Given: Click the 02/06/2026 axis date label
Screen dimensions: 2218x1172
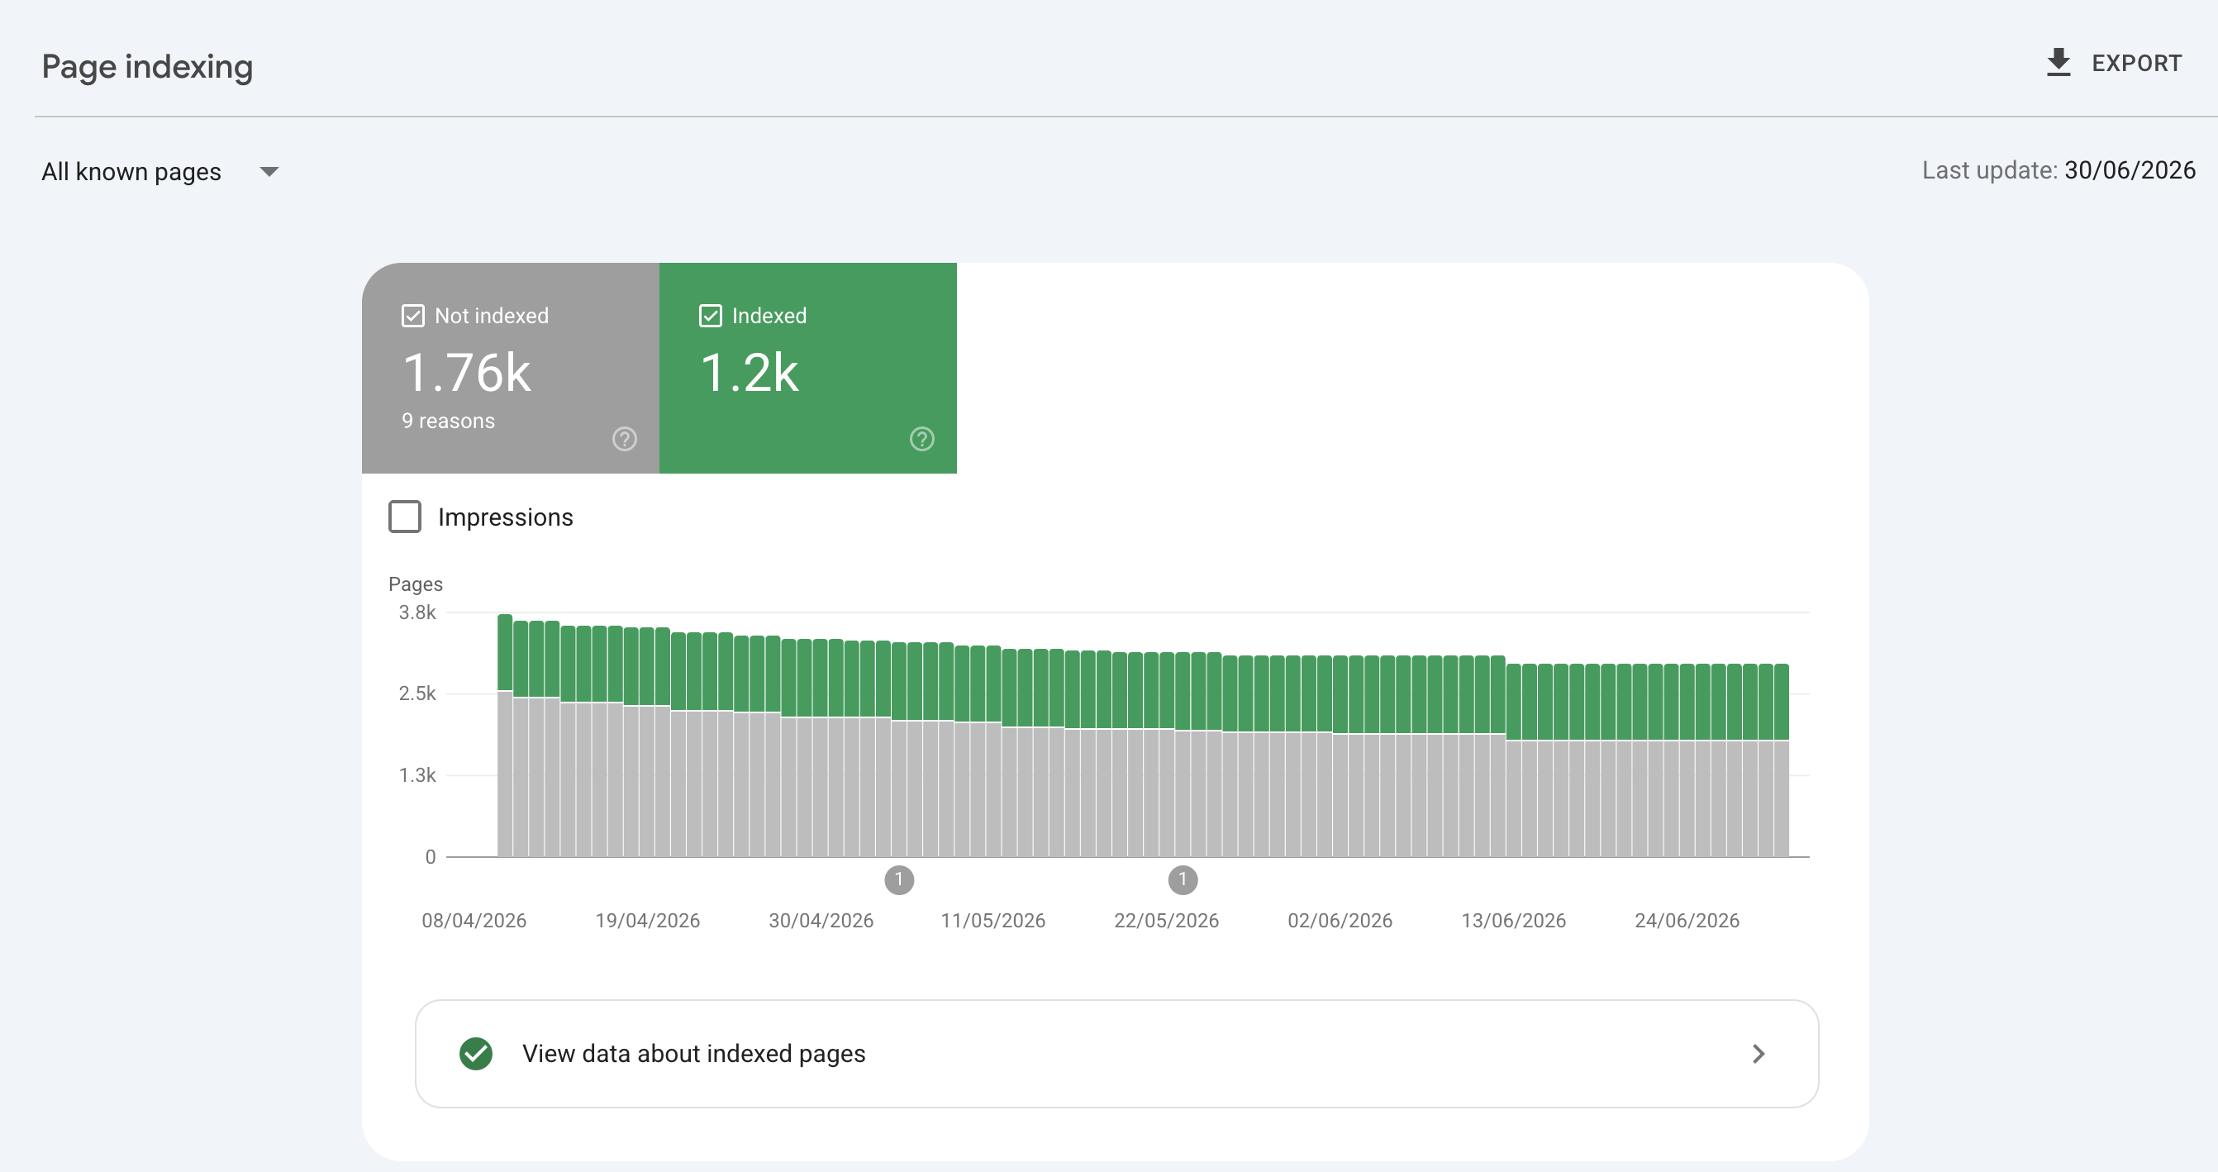Looking at the screenshot, I should [x=1340, y=921].
